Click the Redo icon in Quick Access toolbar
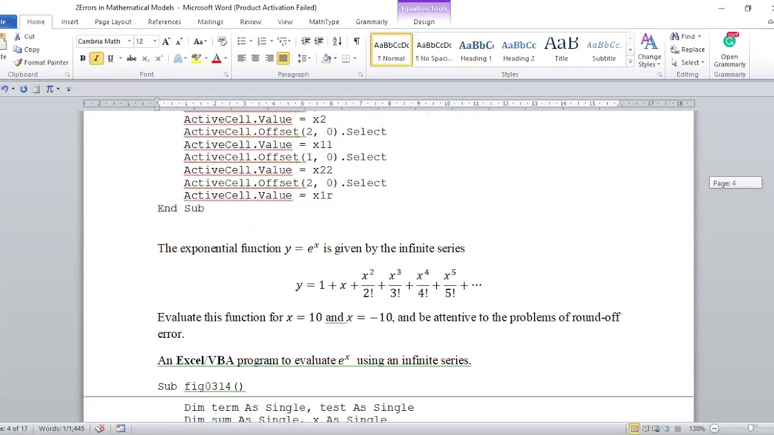 24,89
